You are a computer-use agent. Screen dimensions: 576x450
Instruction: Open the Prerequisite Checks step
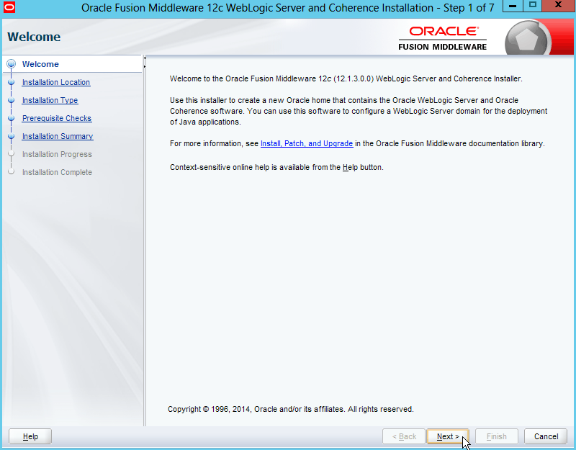[57, 118]
